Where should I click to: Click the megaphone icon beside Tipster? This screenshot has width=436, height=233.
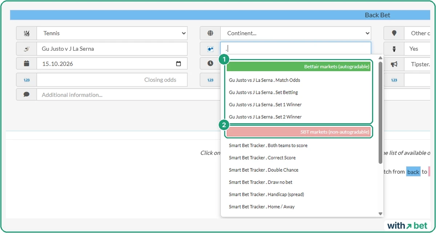(x=394, y=64)
